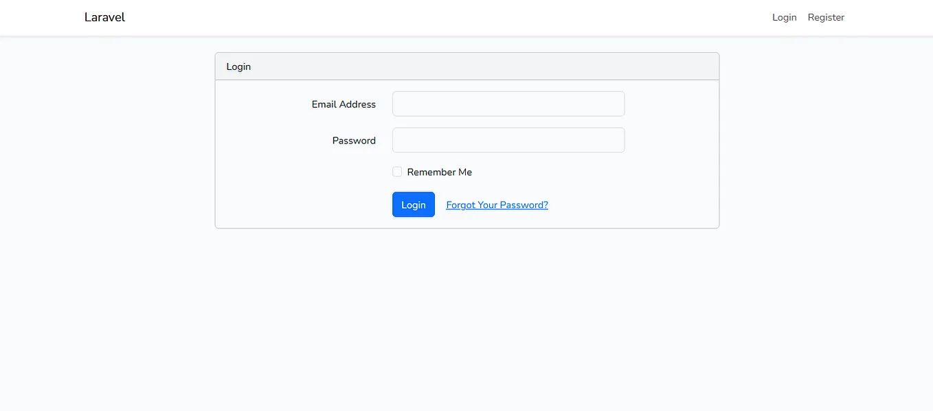Click the empty Email Address text box
The image size is (933, 411).
pyautogui.click(x=508, y=104)
